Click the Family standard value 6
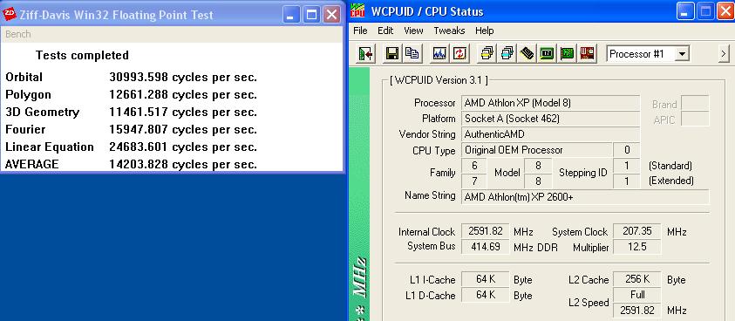 (474, 166)
